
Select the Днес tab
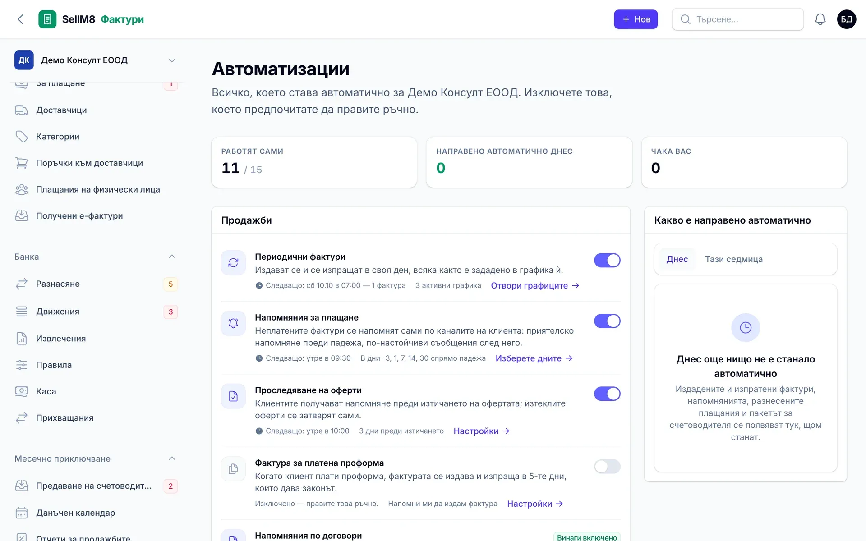point(677,259)
